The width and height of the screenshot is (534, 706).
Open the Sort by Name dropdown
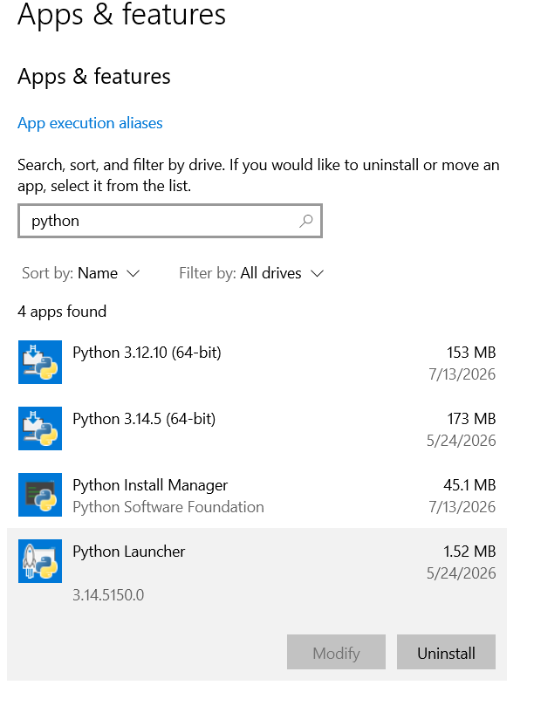[x=81, y=273]
